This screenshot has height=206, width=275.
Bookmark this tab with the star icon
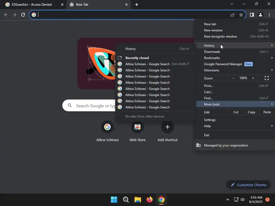pos(241,15)
